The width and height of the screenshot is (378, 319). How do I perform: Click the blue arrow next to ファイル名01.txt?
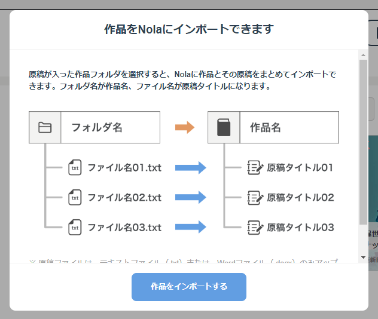tap(190, 168)
